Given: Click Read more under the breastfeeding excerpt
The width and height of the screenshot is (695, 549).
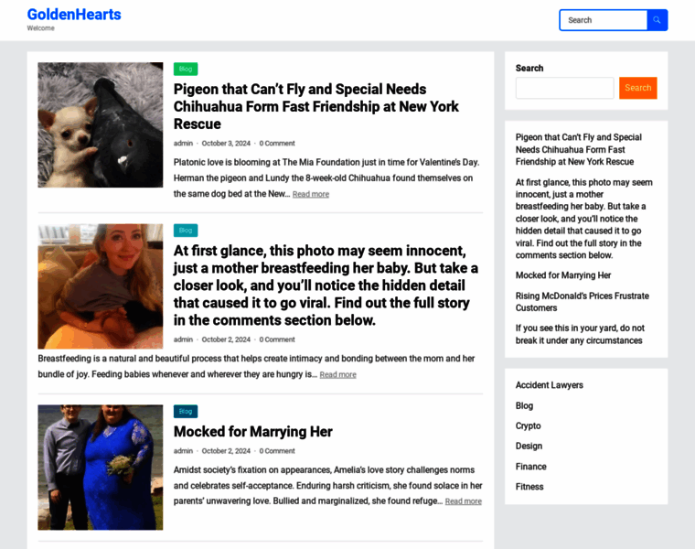Looking at the screenshot, I should pos(337,375).
